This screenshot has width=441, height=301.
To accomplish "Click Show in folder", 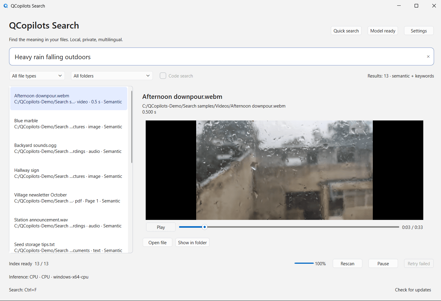I will tap(192, 242).
